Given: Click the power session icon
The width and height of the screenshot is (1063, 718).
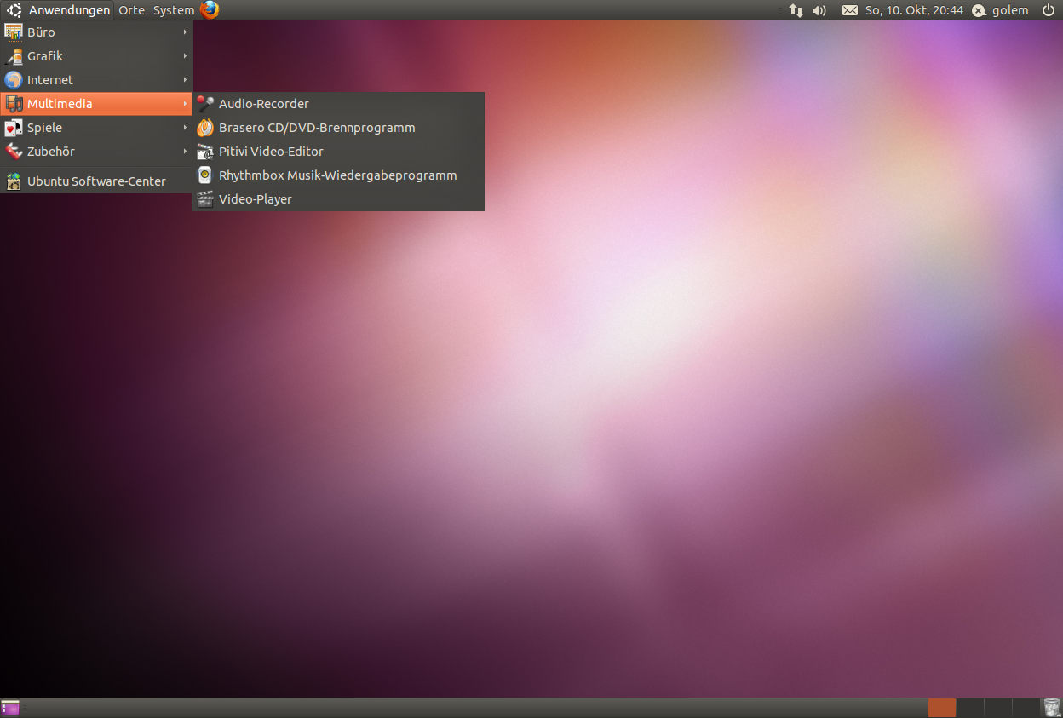Looking at the screenshot, I should (1048, 10).
